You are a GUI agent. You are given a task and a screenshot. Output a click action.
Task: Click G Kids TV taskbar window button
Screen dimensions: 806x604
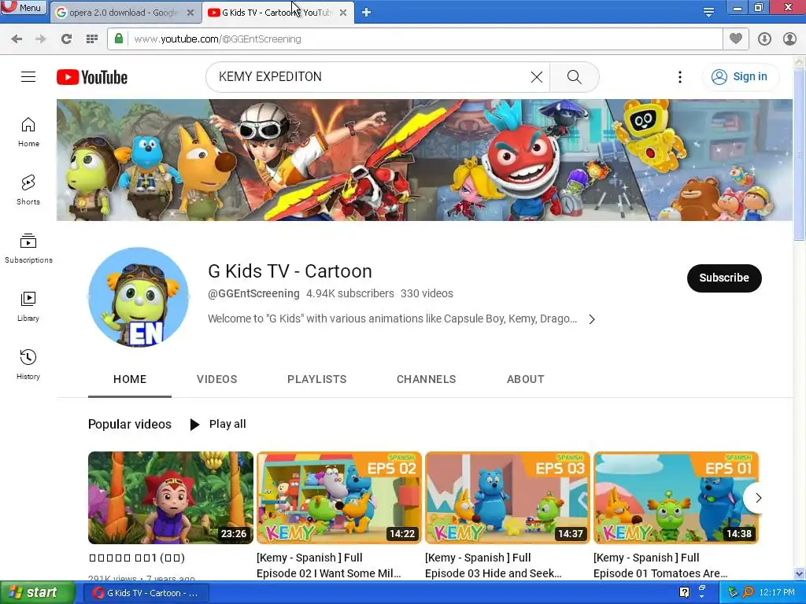[146, 593]
